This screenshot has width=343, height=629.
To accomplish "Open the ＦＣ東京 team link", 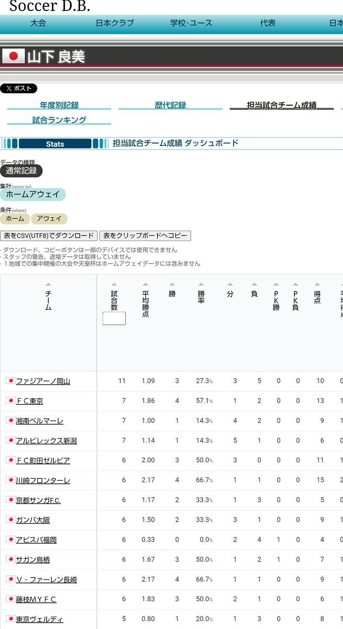I will tap(29, 401).
